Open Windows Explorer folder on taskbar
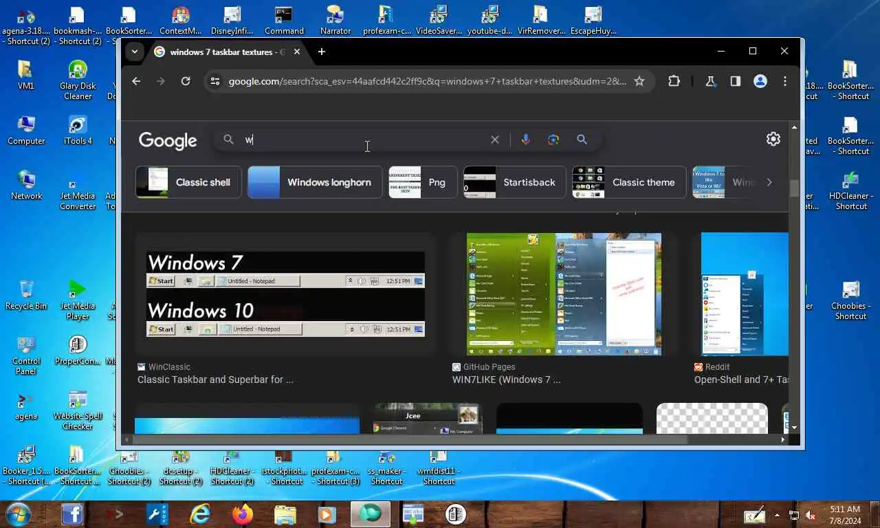This screenshot has height=528, width=880. pos(285,514)
